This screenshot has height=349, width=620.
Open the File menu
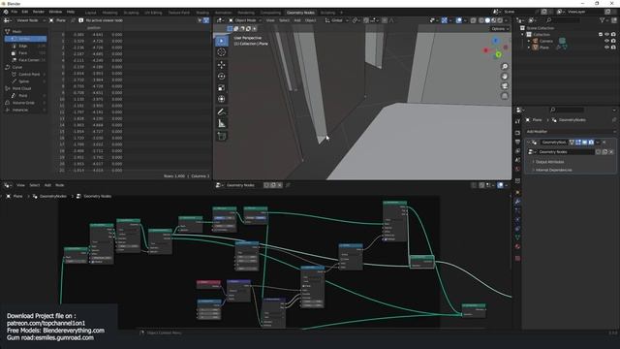pyautogui.click(x=15, y=12)
